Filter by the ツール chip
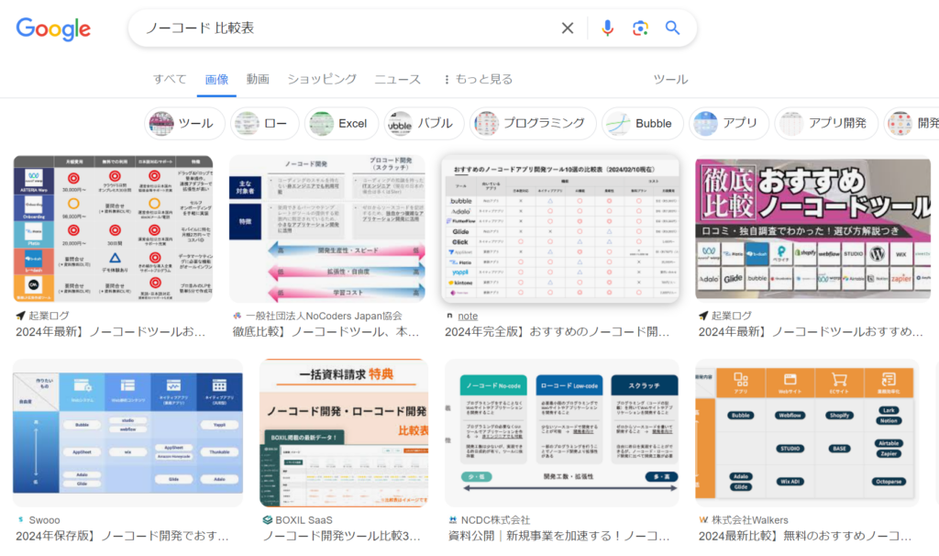 tap(184, 124)
